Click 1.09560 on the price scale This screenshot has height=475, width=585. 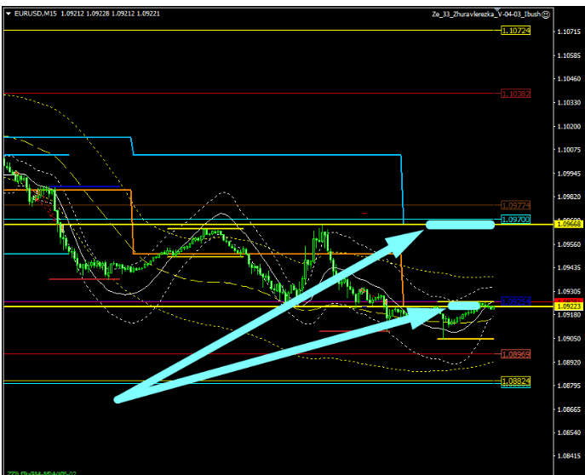click(x=569, y=244)
